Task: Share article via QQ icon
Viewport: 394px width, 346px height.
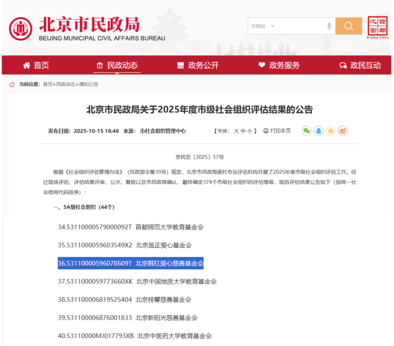Action: coord(318,131)
